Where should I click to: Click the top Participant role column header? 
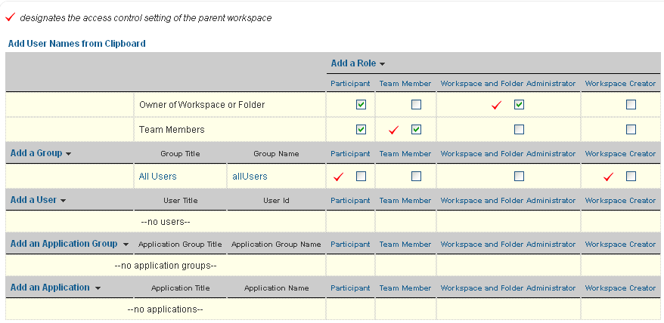pyautogui.click(x=350, y=83)
